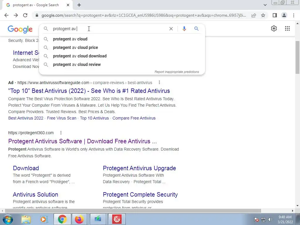The image size is (300, 225).
Task: Open the 'Download' sitelink
Action: point(26,168)
